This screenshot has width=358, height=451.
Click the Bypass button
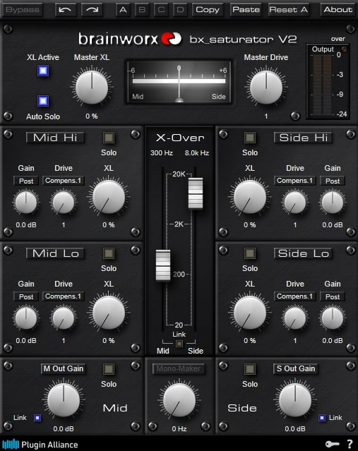coord(23,10)
